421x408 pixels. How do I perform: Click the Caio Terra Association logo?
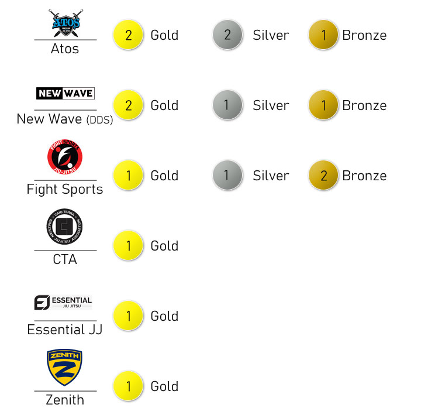64,227
